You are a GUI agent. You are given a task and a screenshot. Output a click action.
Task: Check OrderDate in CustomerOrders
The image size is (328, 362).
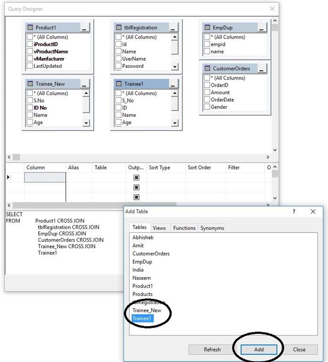(207, 99)
